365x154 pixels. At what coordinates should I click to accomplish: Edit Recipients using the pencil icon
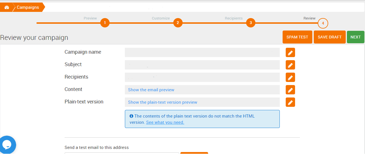click(290, 77)
